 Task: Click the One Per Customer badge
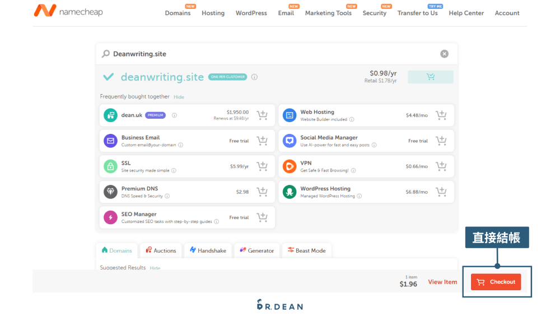click(x=227, y=77)
